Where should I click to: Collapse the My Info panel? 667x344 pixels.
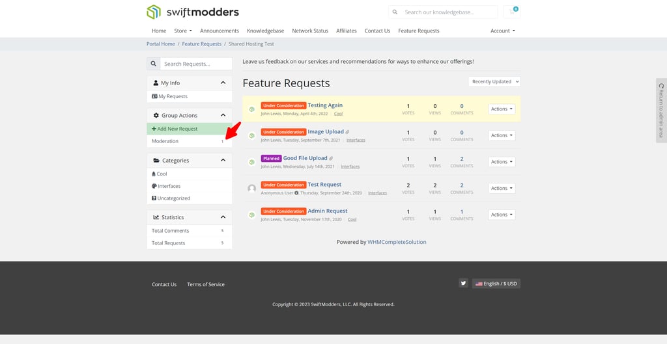[x=223, y=83]
